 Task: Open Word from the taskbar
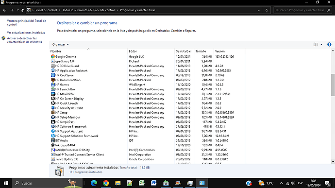click(153, 183)
